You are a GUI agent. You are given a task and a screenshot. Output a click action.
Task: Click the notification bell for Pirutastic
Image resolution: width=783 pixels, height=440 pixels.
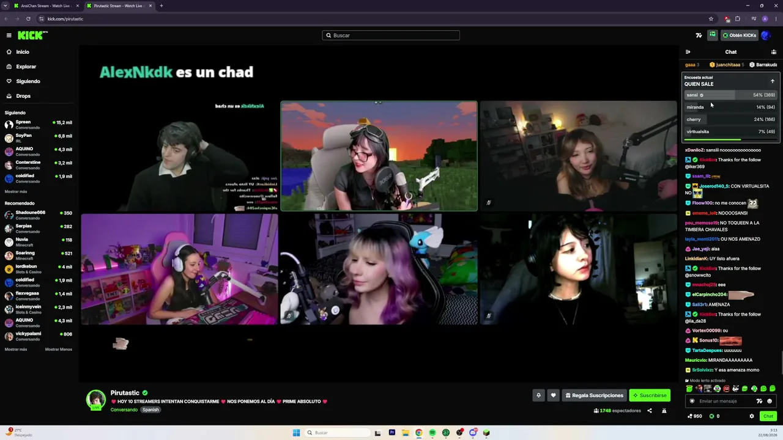538,395
